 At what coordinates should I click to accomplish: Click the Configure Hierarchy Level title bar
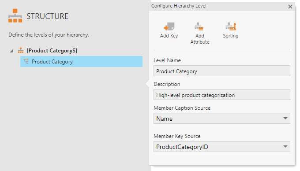point(218,6)
